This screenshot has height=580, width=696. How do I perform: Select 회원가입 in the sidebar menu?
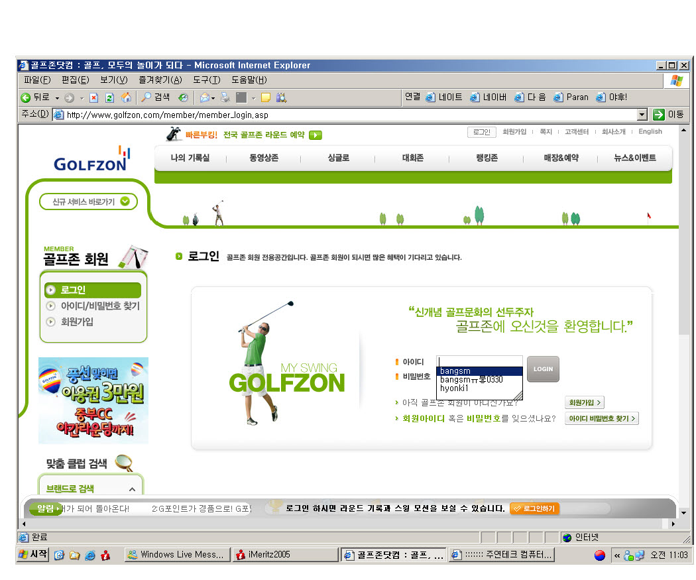pyautogui.click(x=77, y=321)
